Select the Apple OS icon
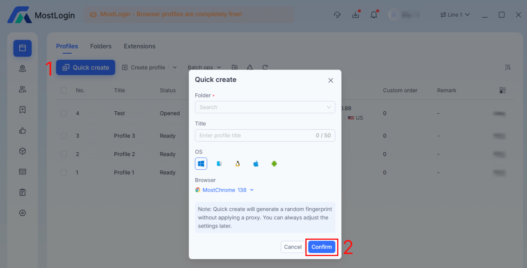This screenshot has width=527, height=268. 256,163
